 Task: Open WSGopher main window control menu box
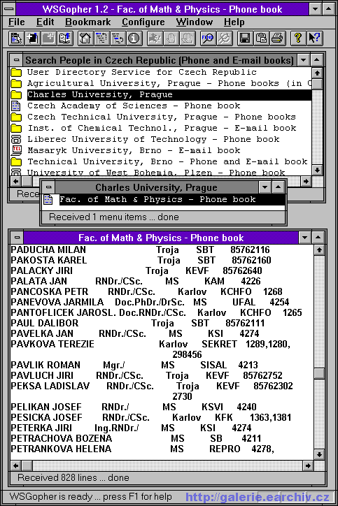(9, 8)
